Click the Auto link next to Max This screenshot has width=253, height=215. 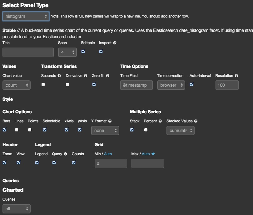146,154
